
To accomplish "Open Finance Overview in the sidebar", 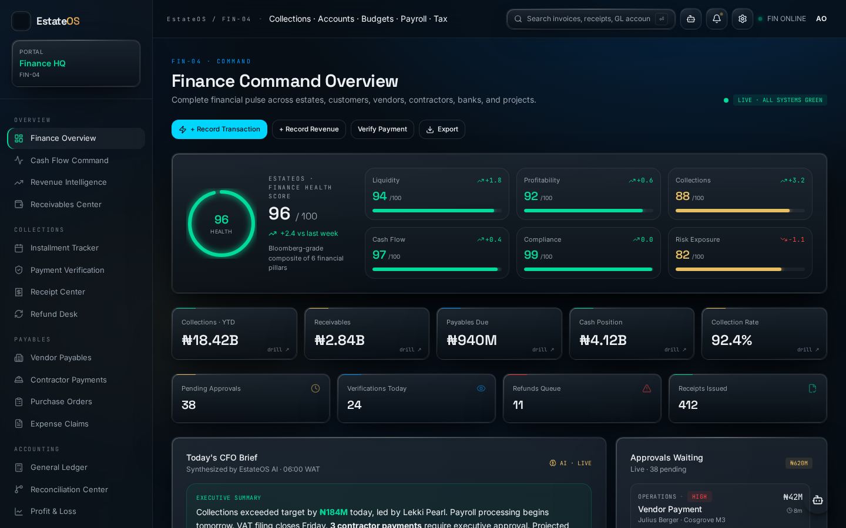I will (76, 138).
